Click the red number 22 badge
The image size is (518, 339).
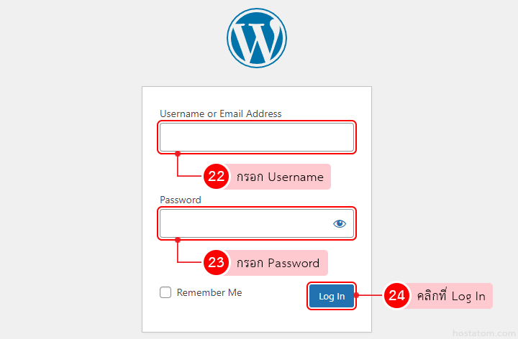tap(217, 177)
